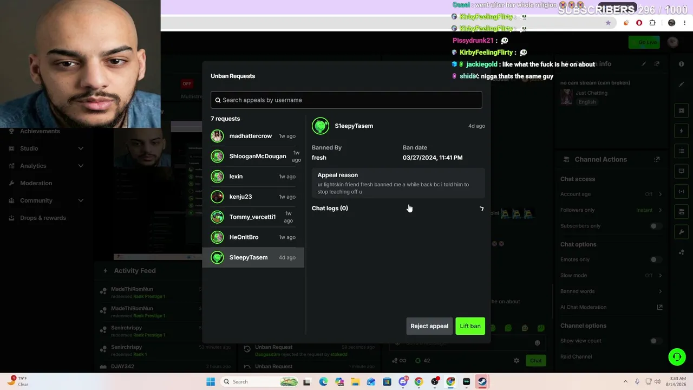Select kenju23's unban request
The width and height of the screenshot is (693, 390).
click(x=253, y=197)
